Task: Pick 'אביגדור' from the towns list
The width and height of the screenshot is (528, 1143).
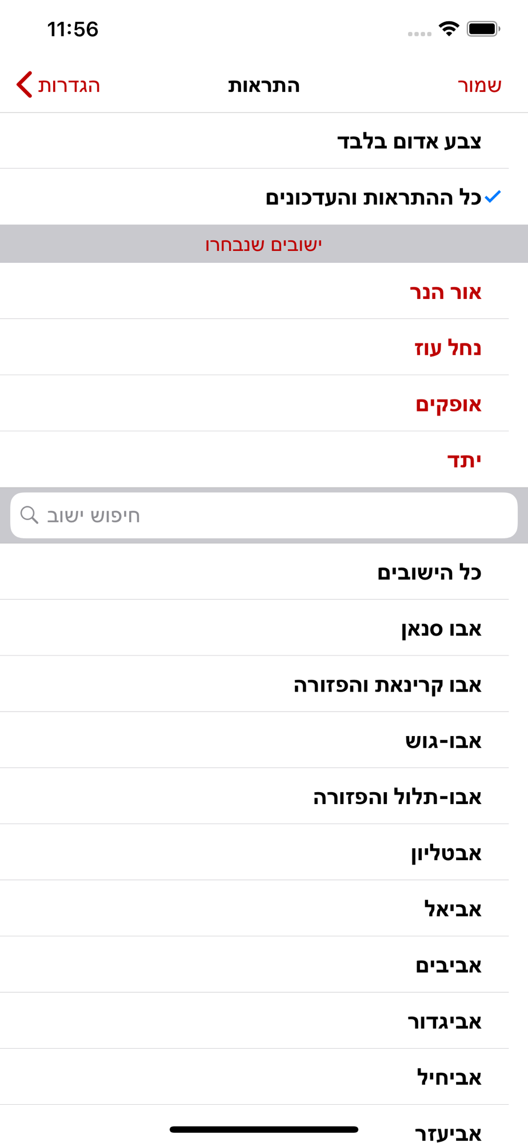Action: tap(444, 1021)
